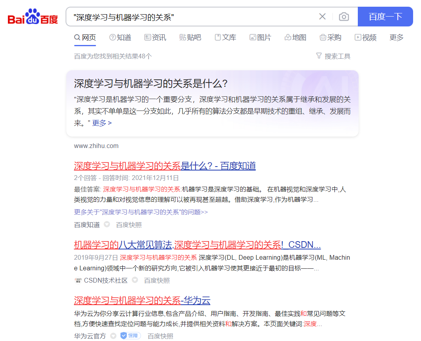Switch to the 视频 tab
The width and height of the screenshot is (421, 341).
(365, 37)
